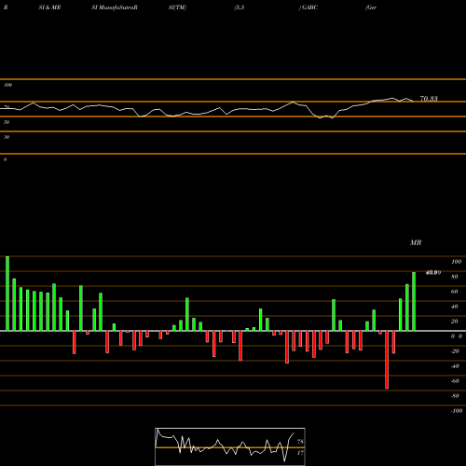This screenshot has height=466, width=466.
Task: Click the MR axis label 40
Action: pyautogui.click(x=455, y=307)
